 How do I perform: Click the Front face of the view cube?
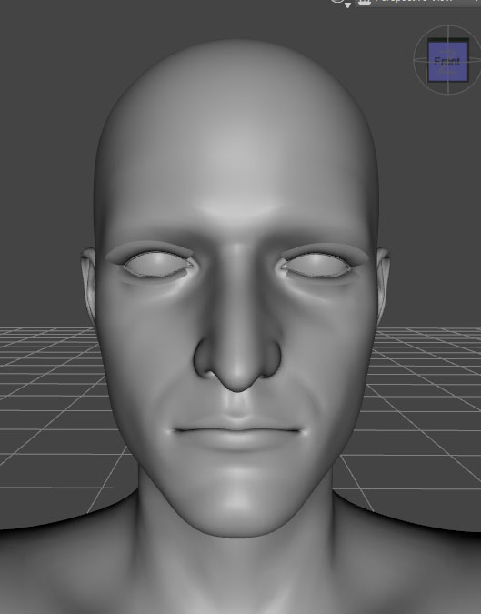tap(447, 62)
